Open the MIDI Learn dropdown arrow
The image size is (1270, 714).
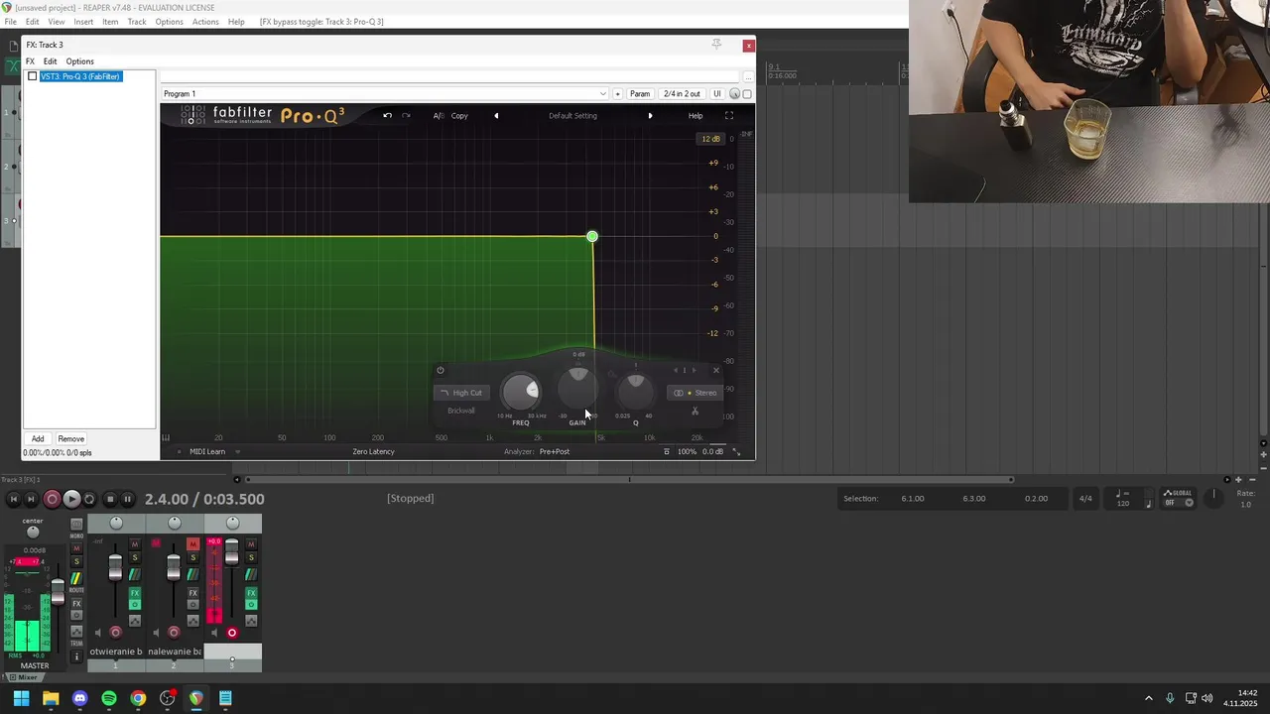click(238, 451)
